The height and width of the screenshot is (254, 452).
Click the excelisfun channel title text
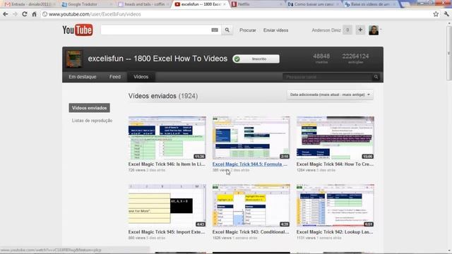click(x=157, y=59)
